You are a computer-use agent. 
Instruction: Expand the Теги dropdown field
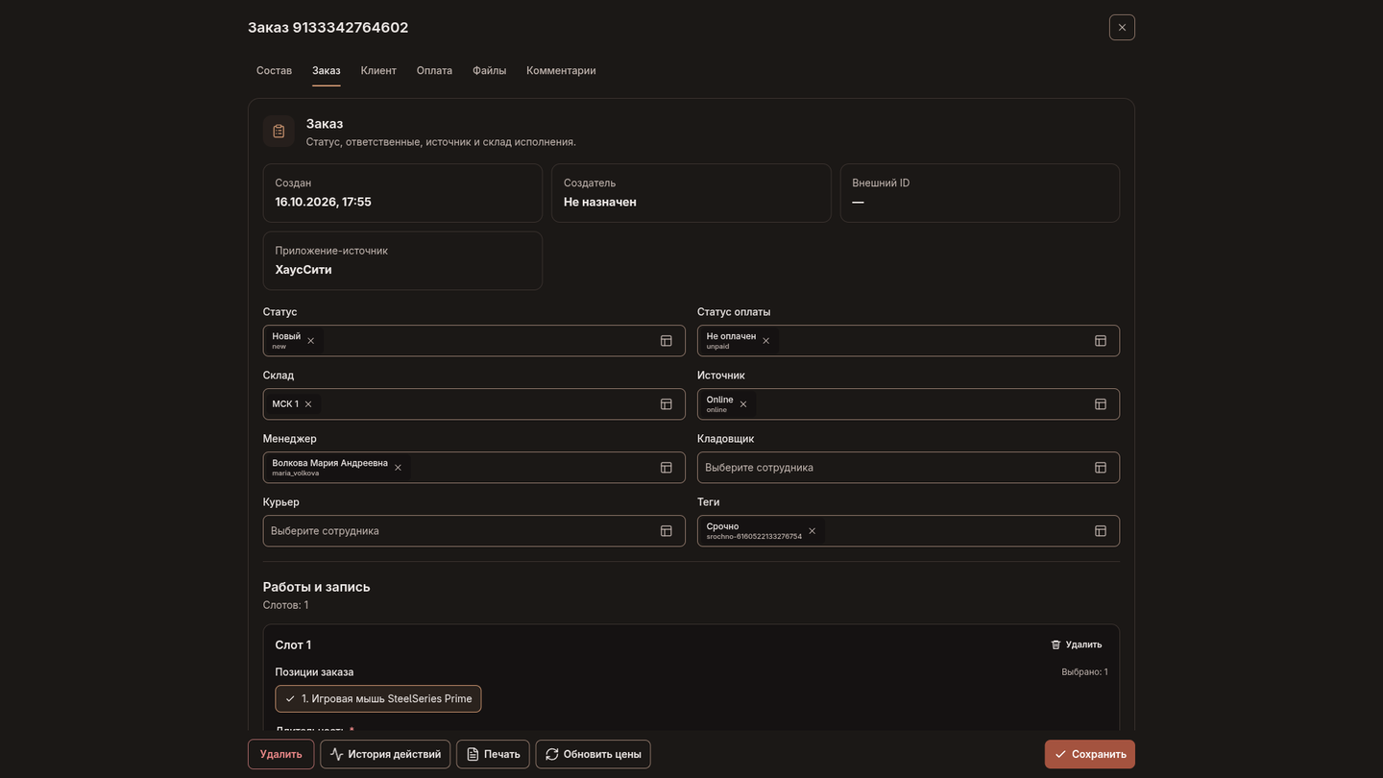909,531
